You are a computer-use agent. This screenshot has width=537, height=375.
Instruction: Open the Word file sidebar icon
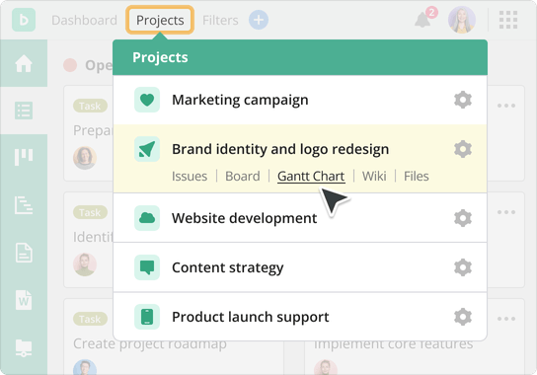24,300
